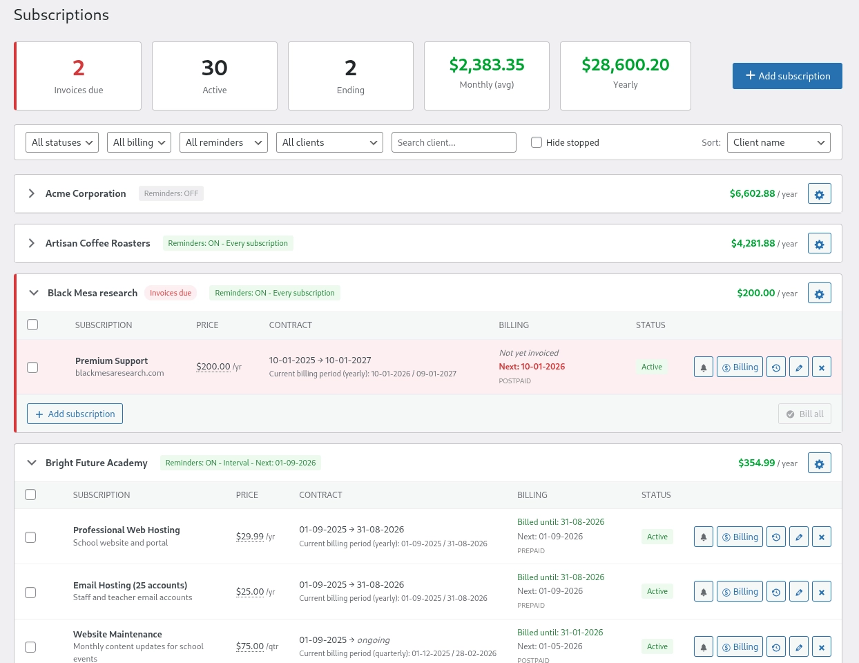Edit Premium Support with the pencil icon
The width and height of the screenshot is (859, 663).
[x=798, y=367]
